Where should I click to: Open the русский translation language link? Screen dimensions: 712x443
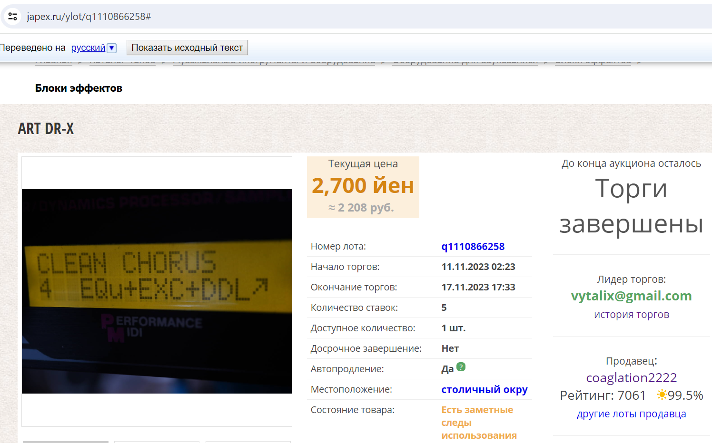coord(88,48)
